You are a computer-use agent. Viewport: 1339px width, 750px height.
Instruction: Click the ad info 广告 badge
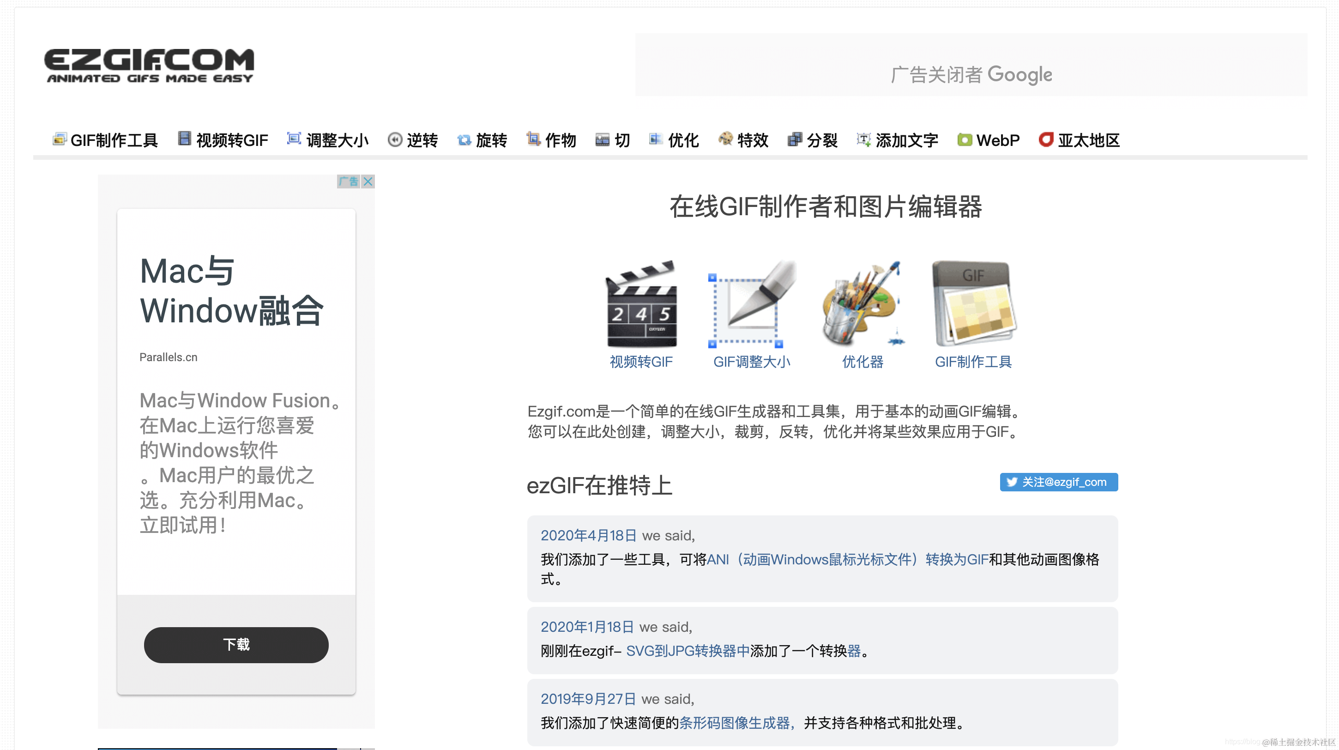pos(348,181)
